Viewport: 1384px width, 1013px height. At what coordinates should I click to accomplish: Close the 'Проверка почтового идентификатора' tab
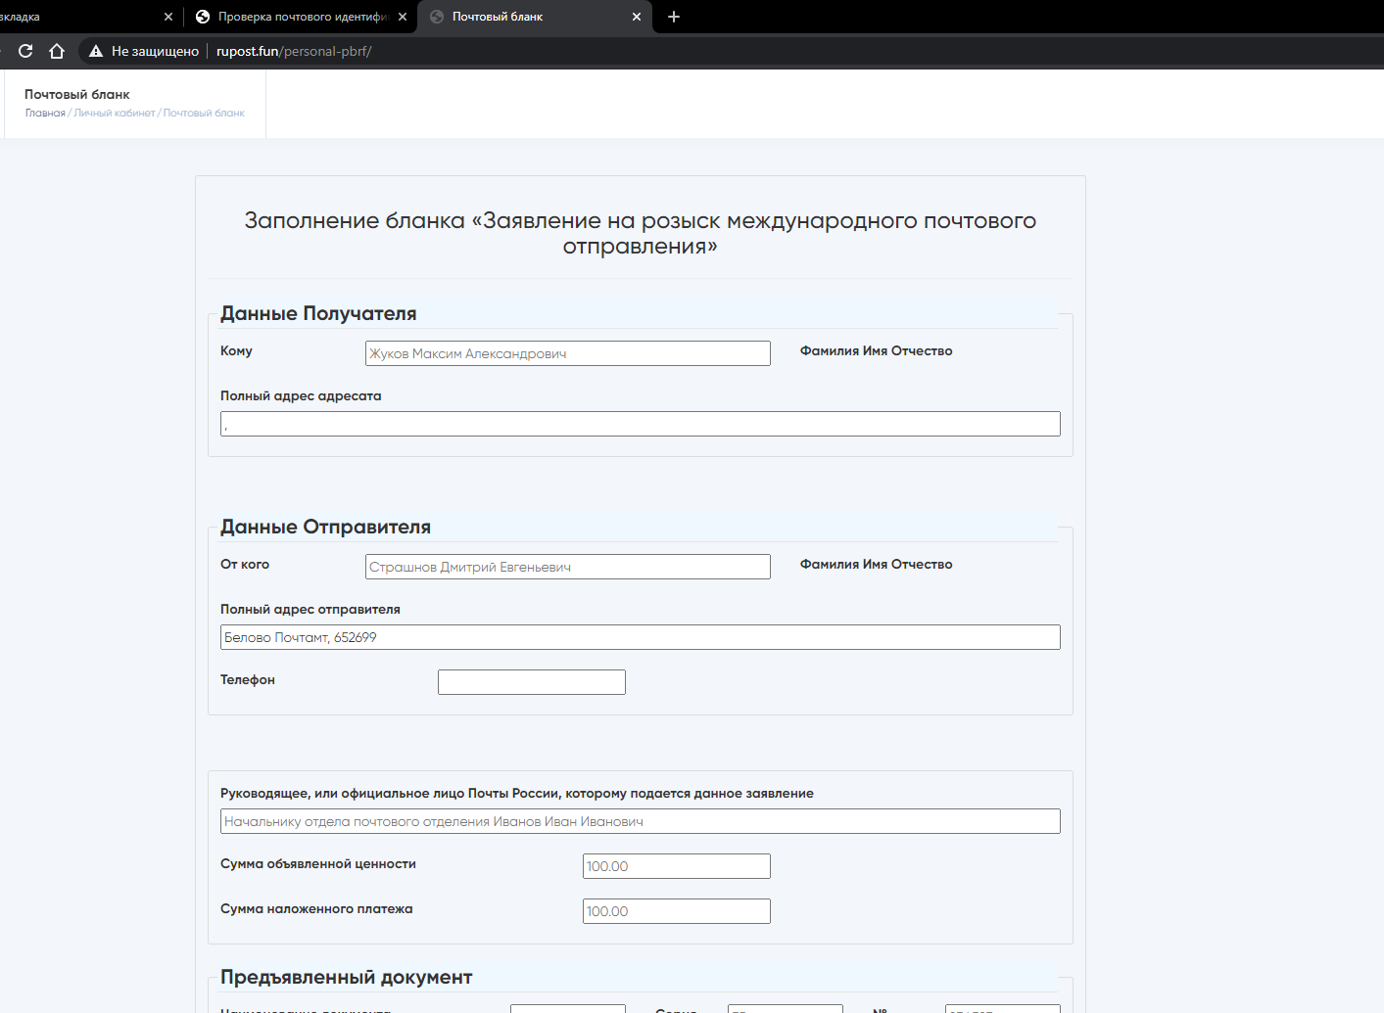(x=403, y=17)
